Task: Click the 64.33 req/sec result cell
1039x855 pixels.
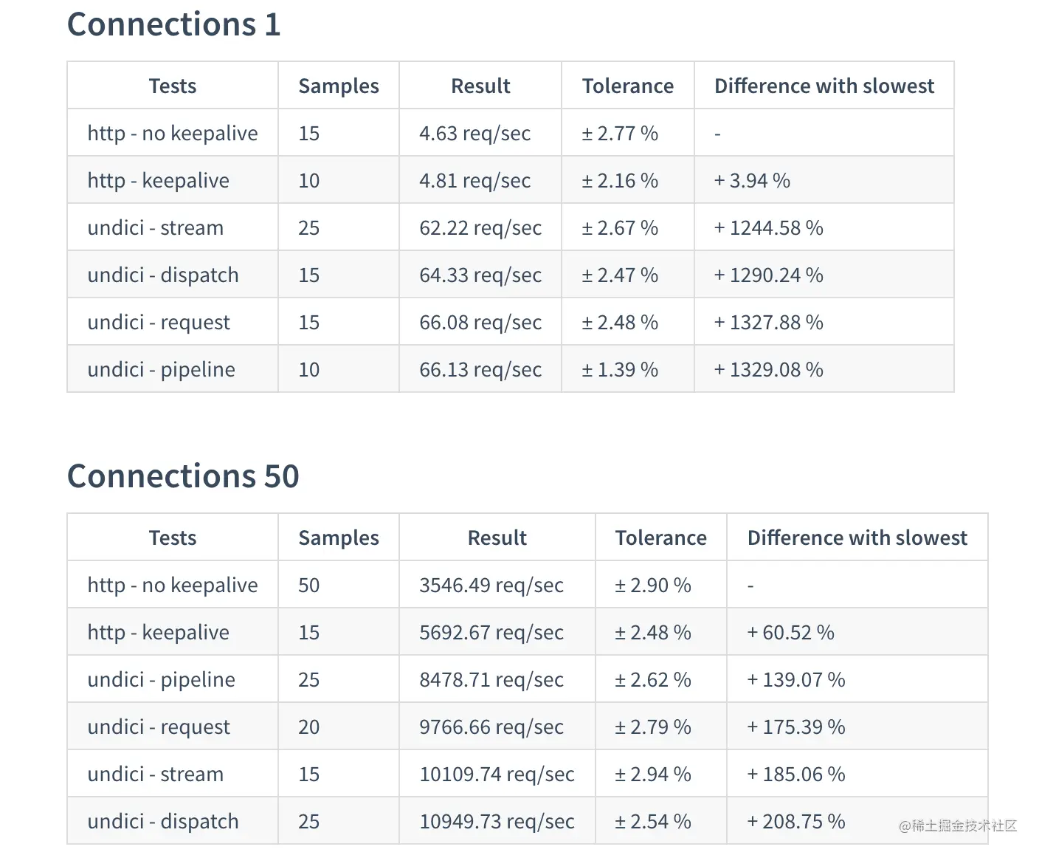Action: tap(480, 275)
